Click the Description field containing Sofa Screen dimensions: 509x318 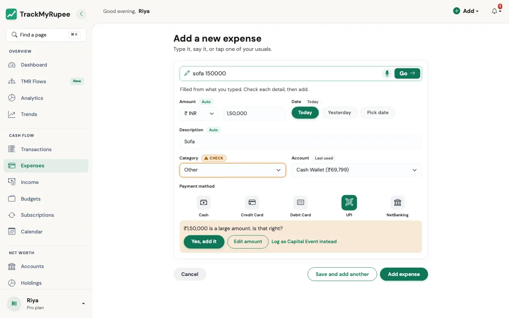point(301,141)
